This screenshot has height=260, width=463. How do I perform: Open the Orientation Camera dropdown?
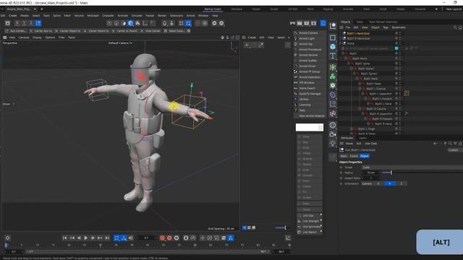[x=367, y=183]
